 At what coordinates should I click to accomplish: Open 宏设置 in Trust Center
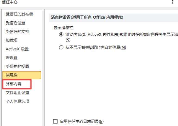point(12,58)
